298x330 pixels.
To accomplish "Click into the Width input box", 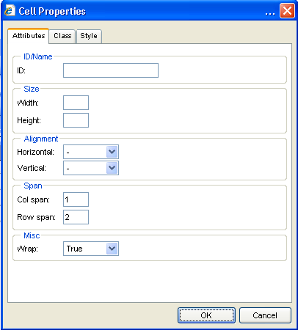I will pos(76,103).
